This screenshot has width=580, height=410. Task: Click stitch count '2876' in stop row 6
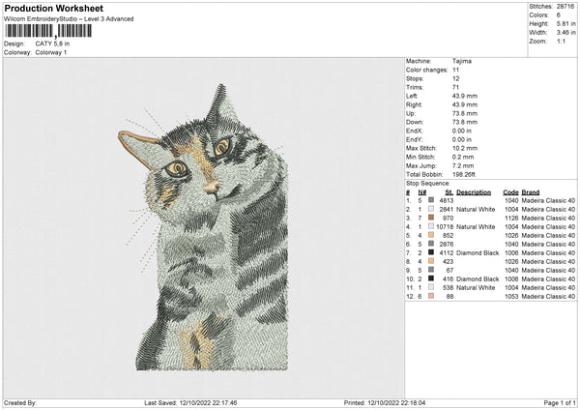coord(446,244)
